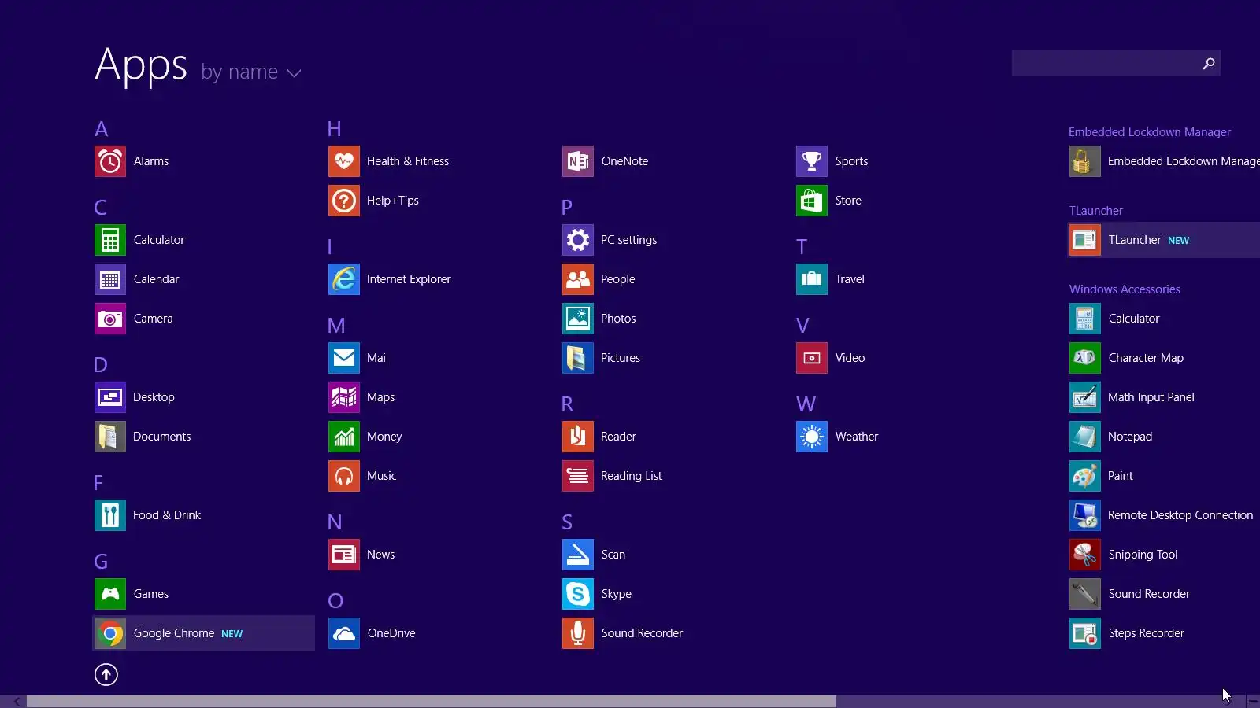1260x708 pixels.
Task: Launch the green Calculator app under C
Action: click(110, 240)
